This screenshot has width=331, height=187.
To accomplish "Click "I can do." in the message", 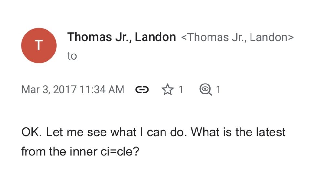I will (164, 132).
